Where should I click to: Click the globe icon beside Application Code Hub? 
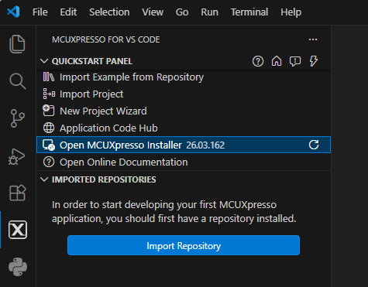click(x=49, y=128)
